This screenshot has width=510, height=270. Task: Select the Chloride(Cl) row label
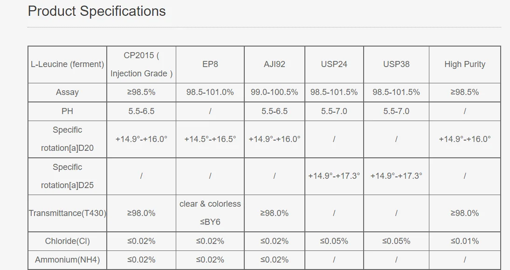(67, 241)
